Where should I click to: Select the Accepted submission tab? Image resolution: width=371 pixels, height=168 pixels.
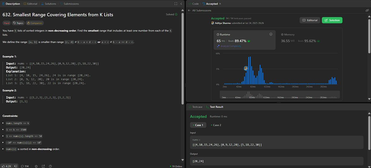210,4
